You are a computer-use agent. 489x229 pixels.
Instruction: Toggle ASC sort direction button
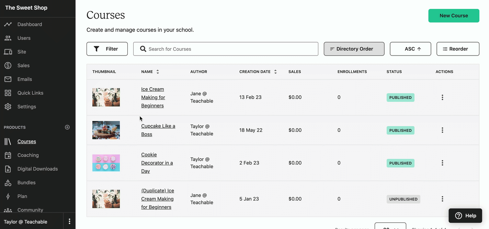coord(410,49)
